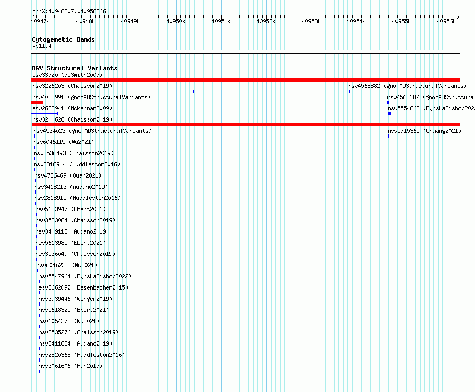Click nsv4736469 (Quan2021) label
Screen dimensions: 475x392
click(68, 175)
